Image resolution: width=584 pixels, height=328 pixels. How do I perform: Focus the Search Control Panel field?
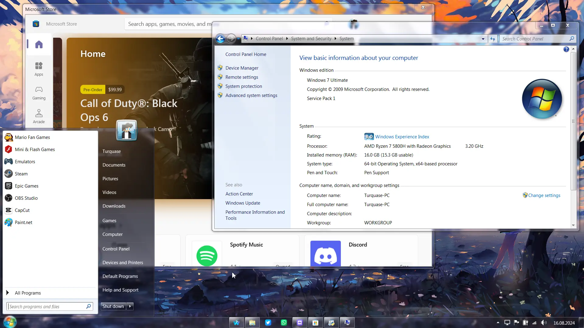pyautogui.click(x=538, y=39)
